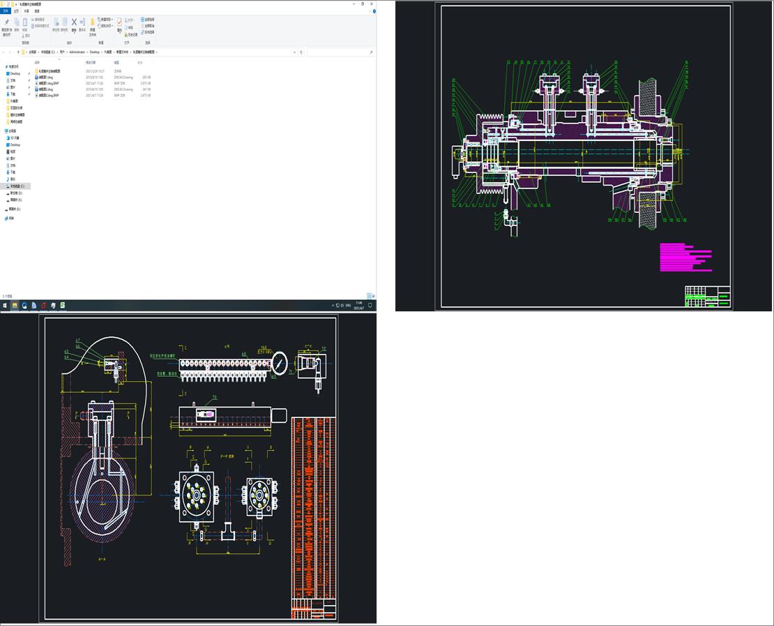Switch to details view in status bar

pos(370,297)
